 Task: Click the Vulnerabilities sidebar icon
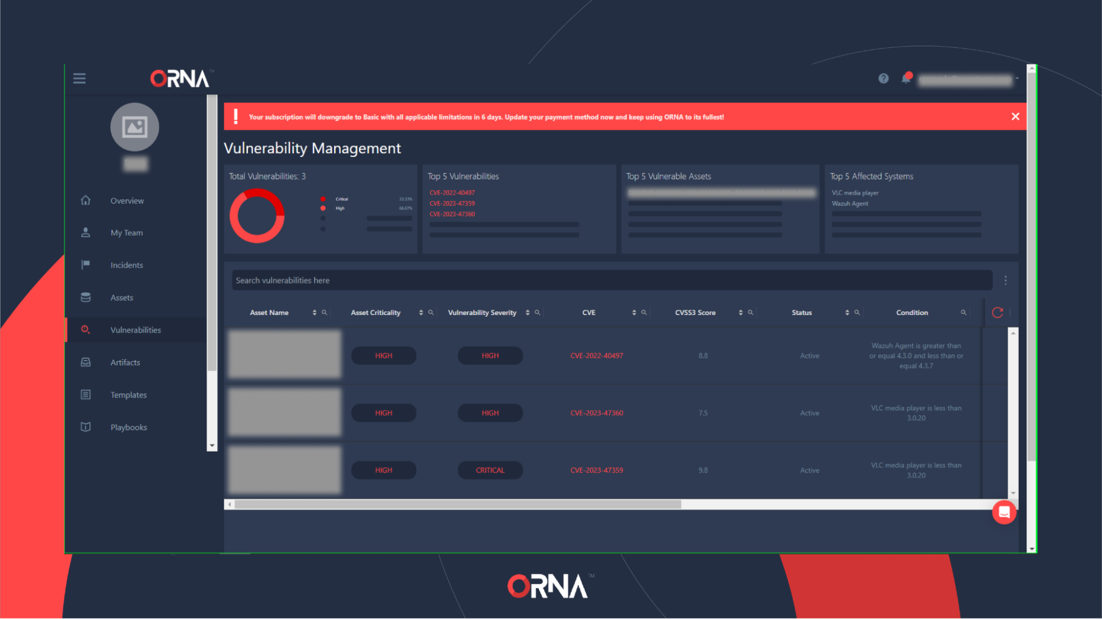pyautogui.click(x=85, y=329)
